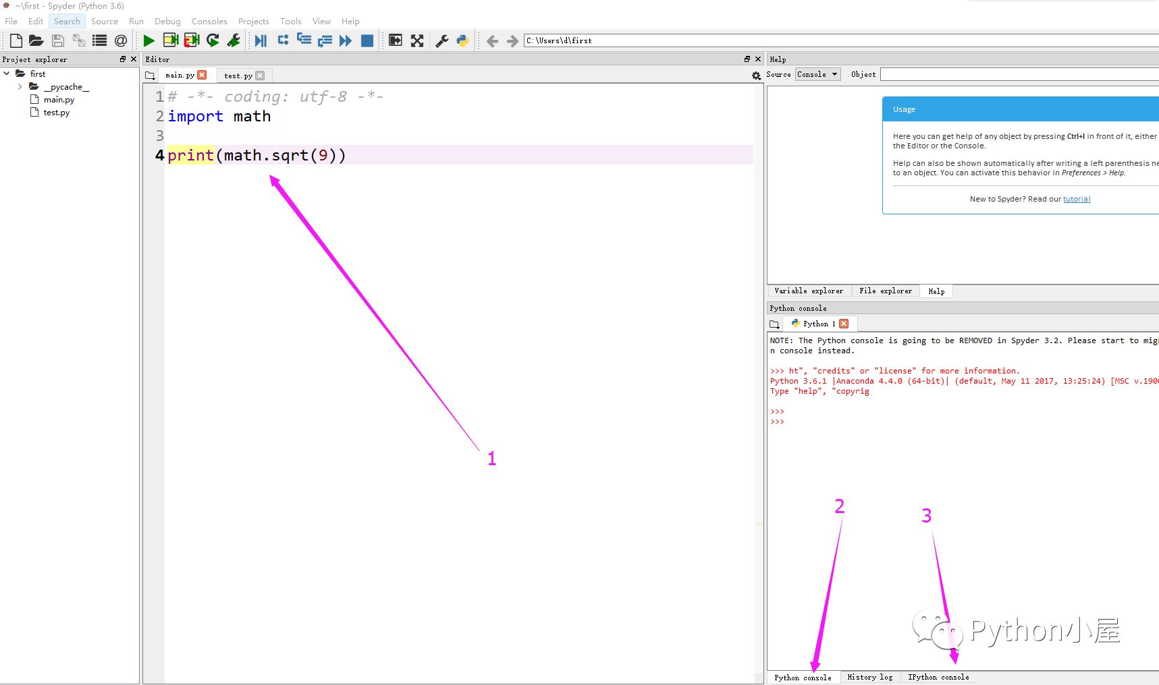Collapse the first project folder

point(7,73)
